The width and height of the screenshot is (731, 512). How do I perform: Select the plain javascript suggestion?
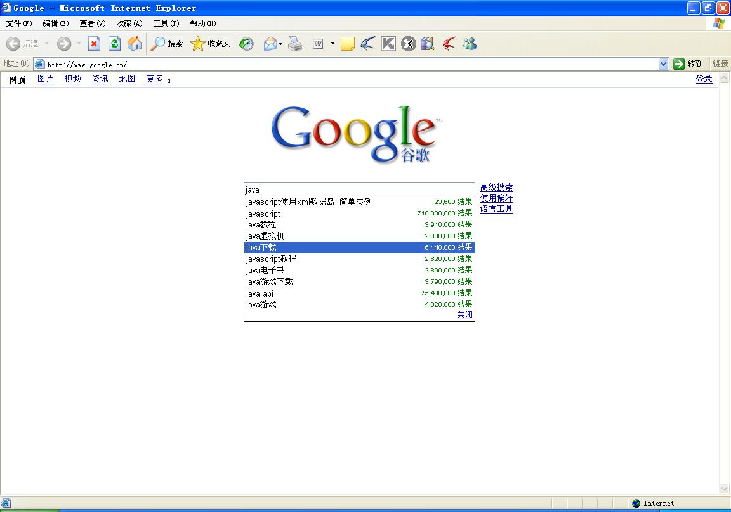pyautogui.click(x=359, y=213)
